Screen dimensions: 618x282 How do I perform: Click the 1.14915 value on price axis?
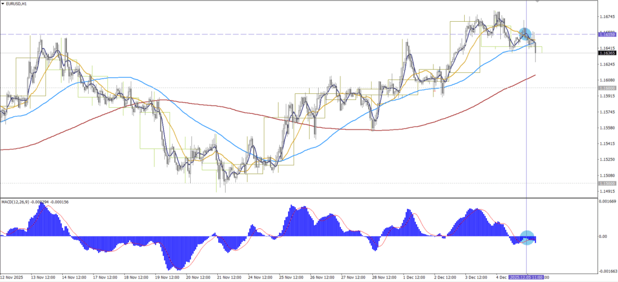[607, 192]
